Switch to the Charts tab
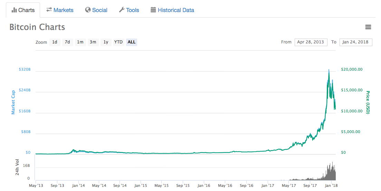381x191 pixels. [x=23, y=10]
